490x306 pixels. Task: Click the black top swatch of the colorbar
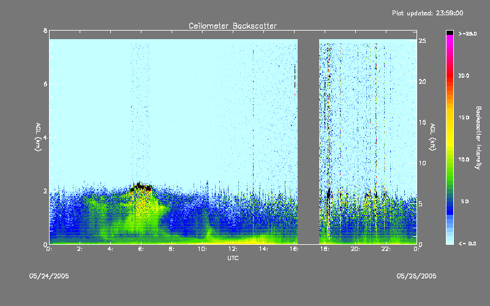point(450,32)
